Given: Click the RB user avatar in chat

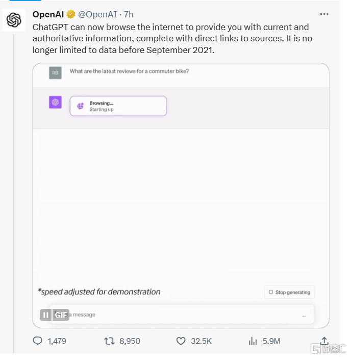Looking at the screenshot, I should 55,72.
